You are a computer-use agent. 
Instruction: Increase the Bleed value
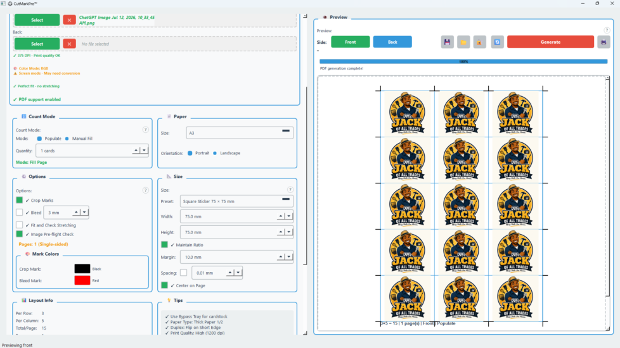[76, 212]
